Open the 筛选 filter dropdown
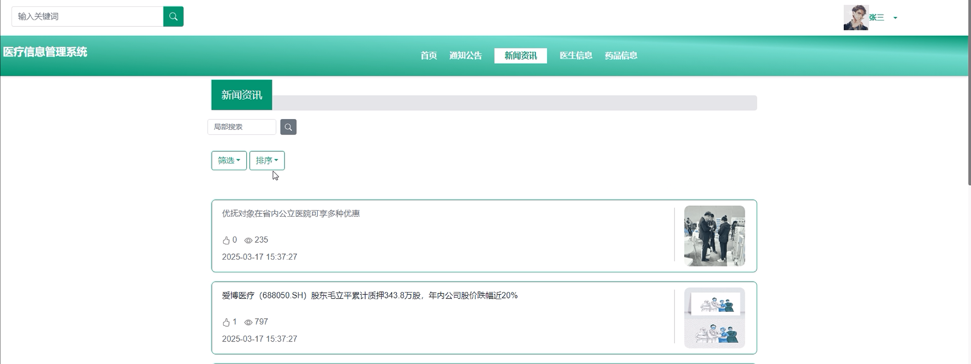The width and height of the screenshot is (971, 364). pos(229,161)
